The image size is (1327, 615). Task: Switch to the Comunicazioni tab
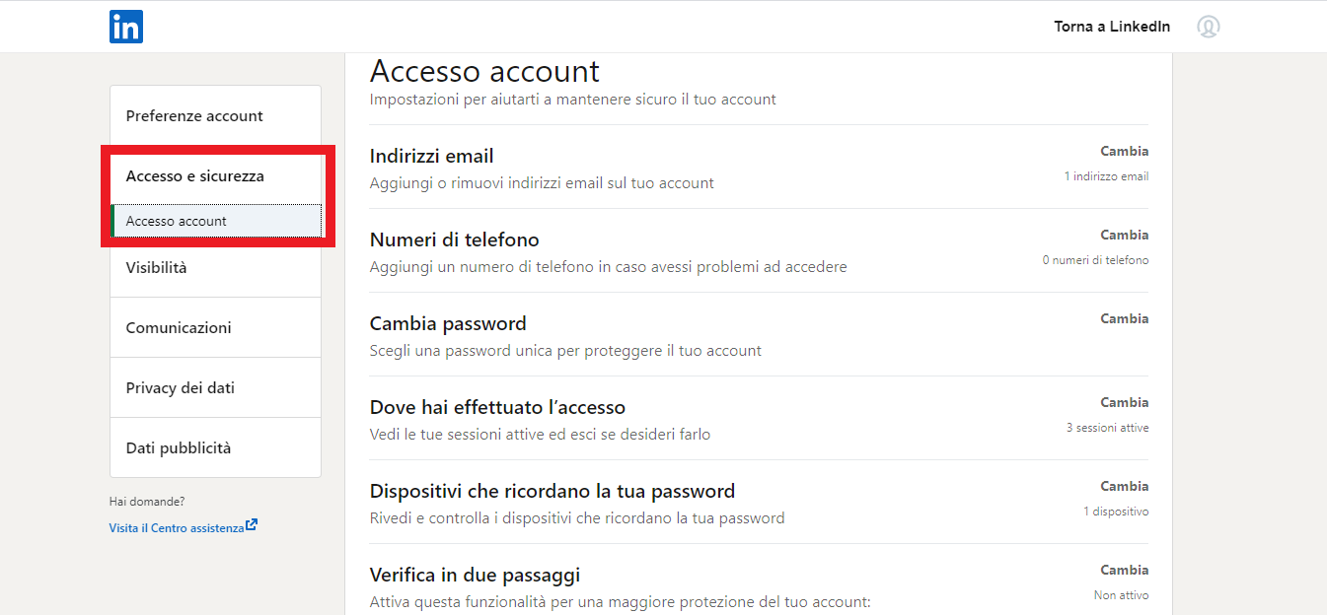tap(179, 327)
